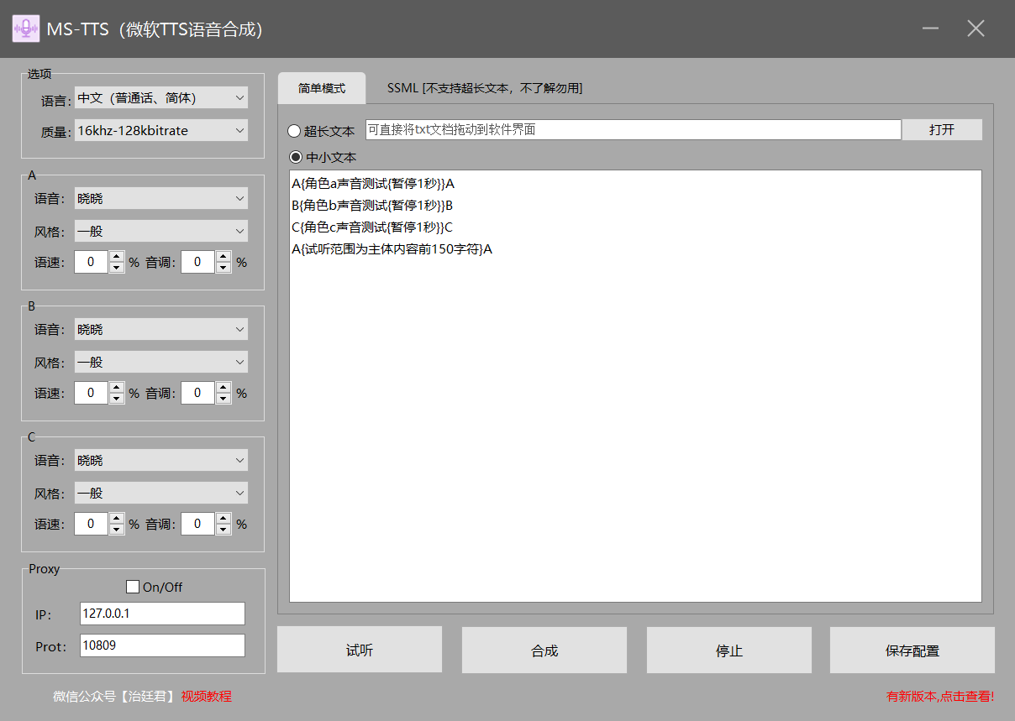Increase role A 音调 pitch value
Viewport: 1015px width, 721px height.
point(224,257)
